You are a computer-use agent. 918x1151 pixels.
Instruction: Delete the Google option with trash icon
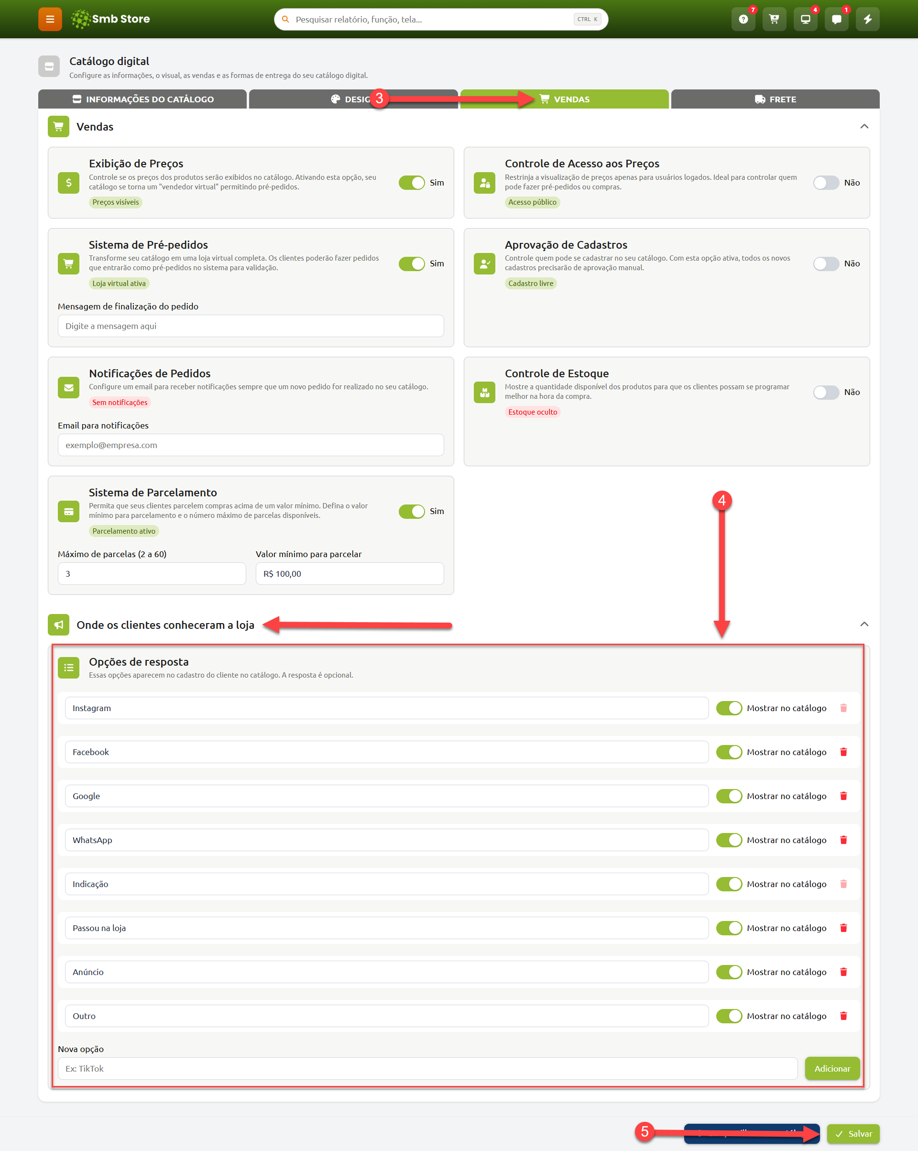click(843, 796)
